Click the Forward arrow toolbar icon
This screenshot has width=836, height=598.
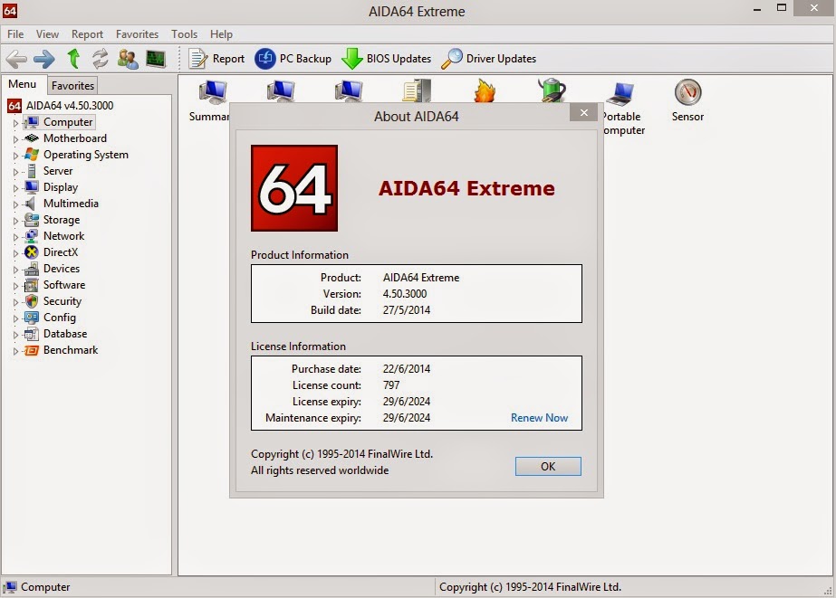point(44,59)
